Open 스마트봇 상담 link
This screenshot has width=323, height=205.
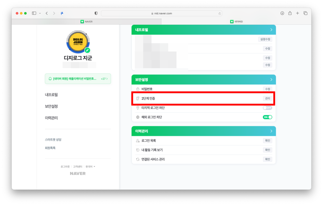point(53,140)
